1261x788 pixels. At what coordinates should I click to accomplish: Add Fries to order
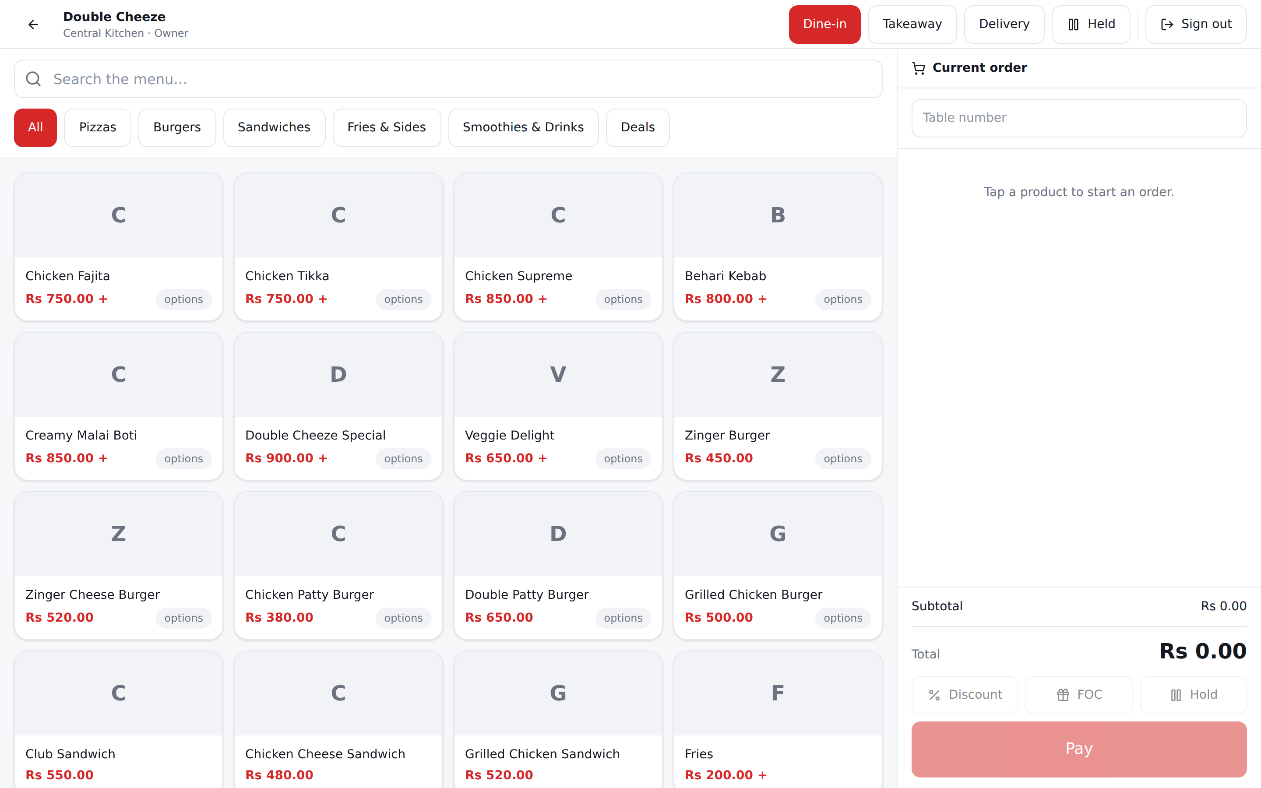pos(778,720)
